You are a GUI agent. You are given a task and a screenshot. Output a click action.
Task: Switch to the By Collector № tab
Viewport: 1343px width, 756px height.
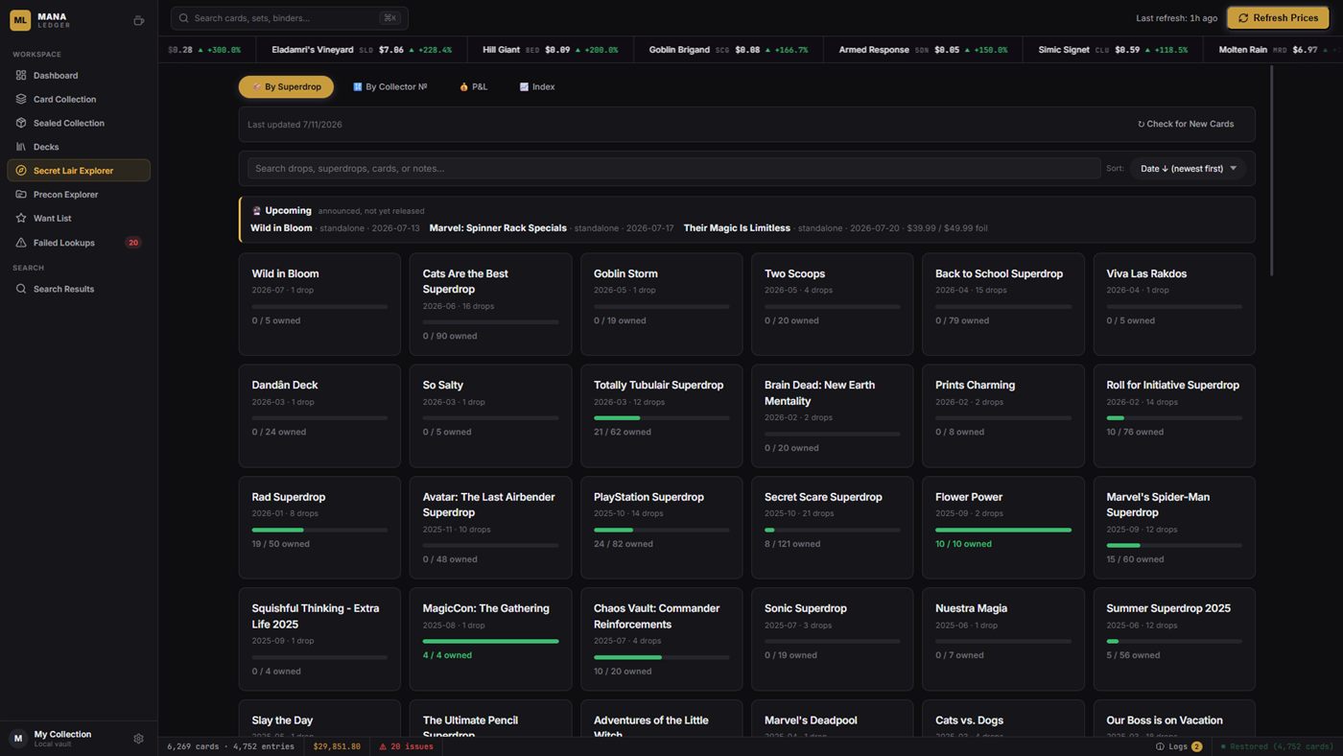[389, 87]
